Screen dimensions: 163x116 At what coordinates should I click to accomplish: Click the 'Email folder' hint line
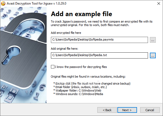(80, 87)
